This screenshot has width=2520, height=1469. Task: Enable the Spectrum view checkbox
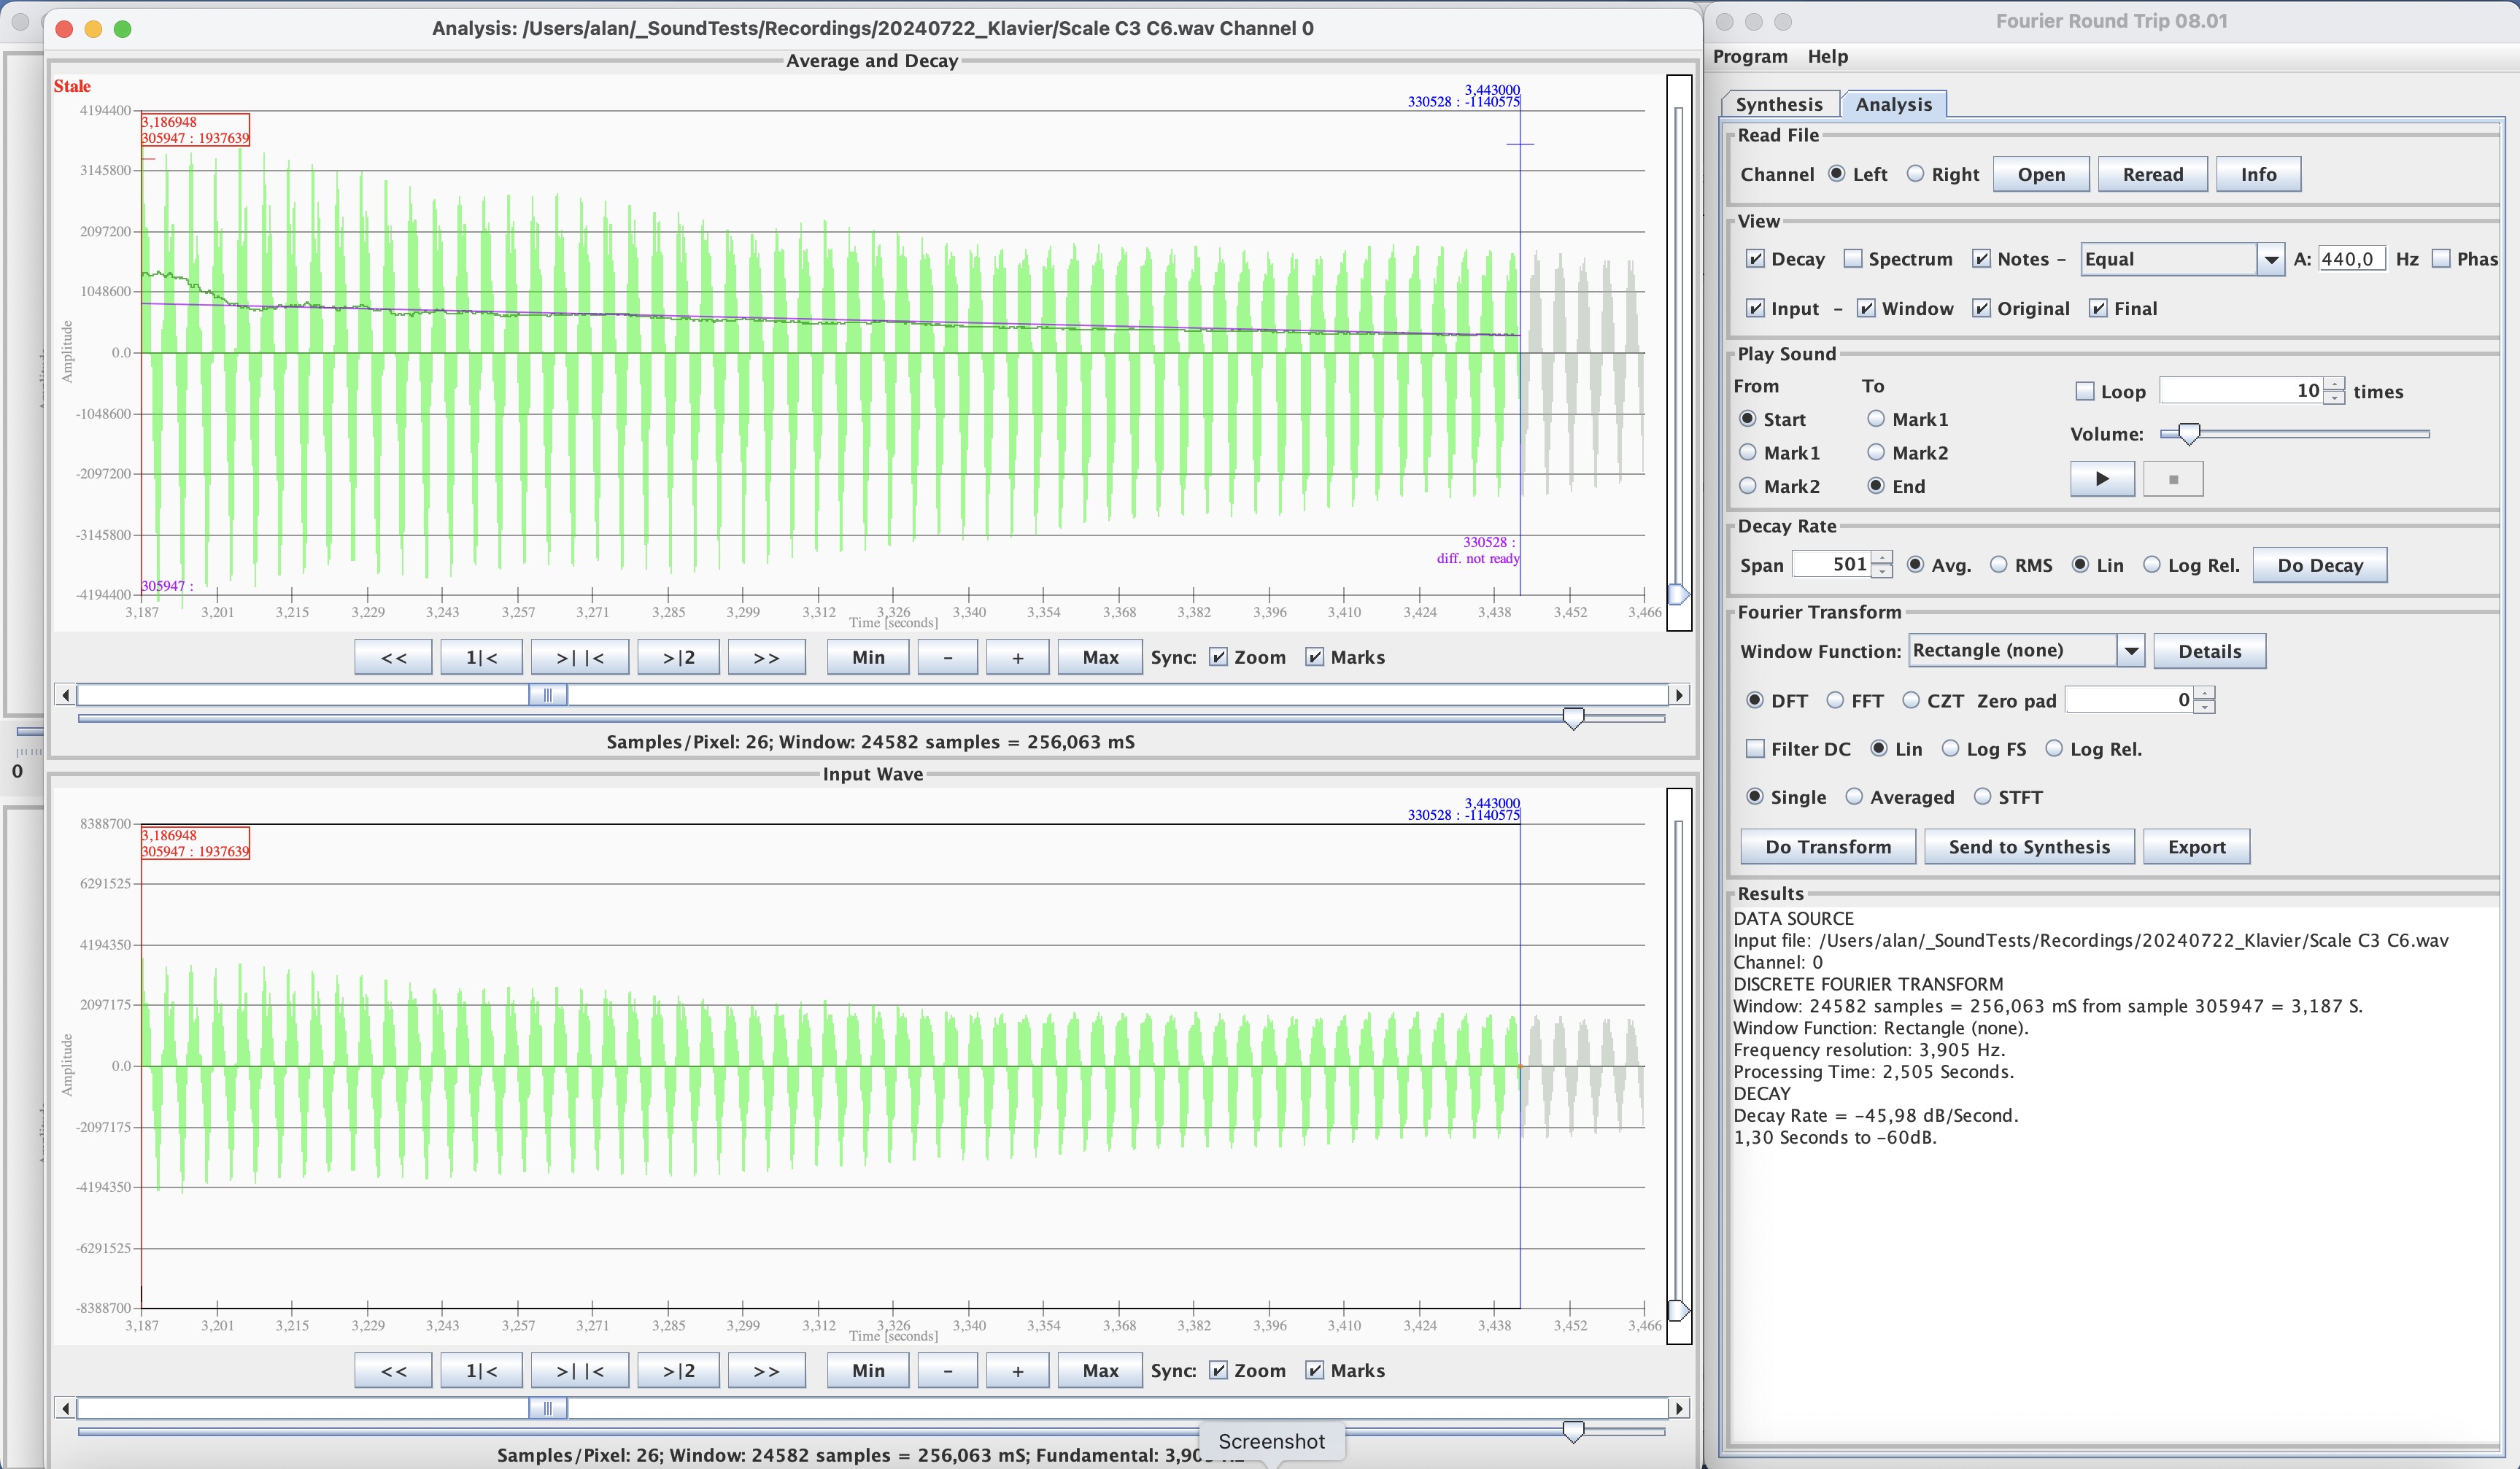(1853, 259)
